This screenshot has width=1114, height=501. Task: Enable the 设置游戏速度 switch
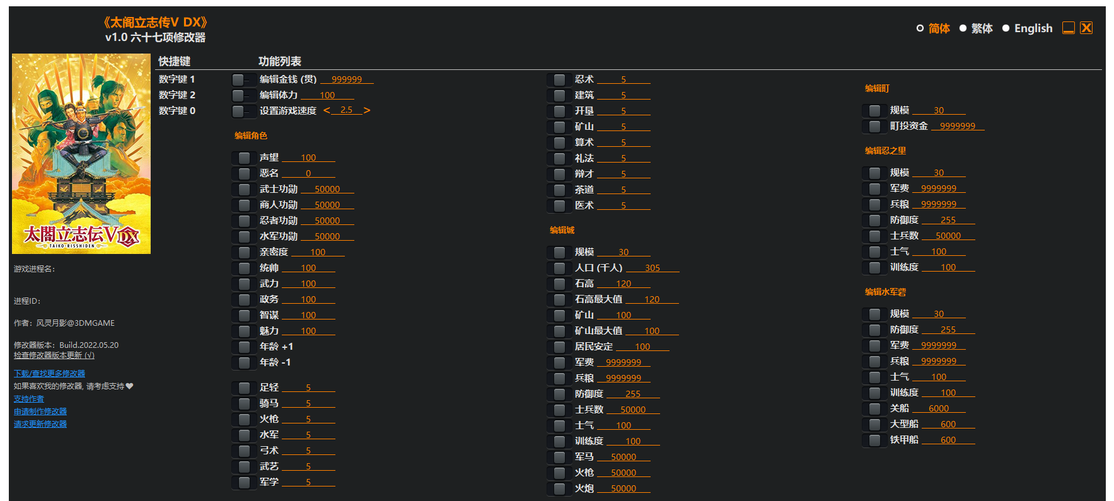tap(243, 111)
